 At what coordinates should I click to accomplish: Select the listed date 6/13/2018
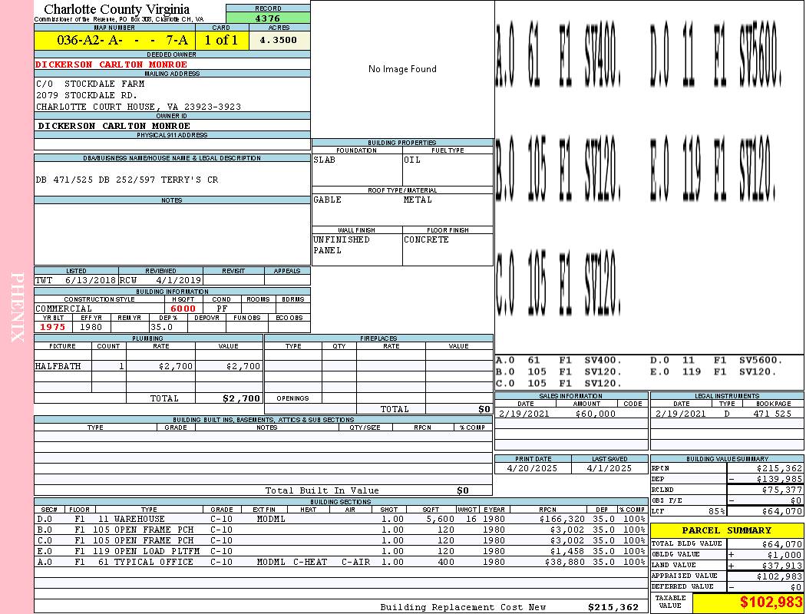click(91, 281)
